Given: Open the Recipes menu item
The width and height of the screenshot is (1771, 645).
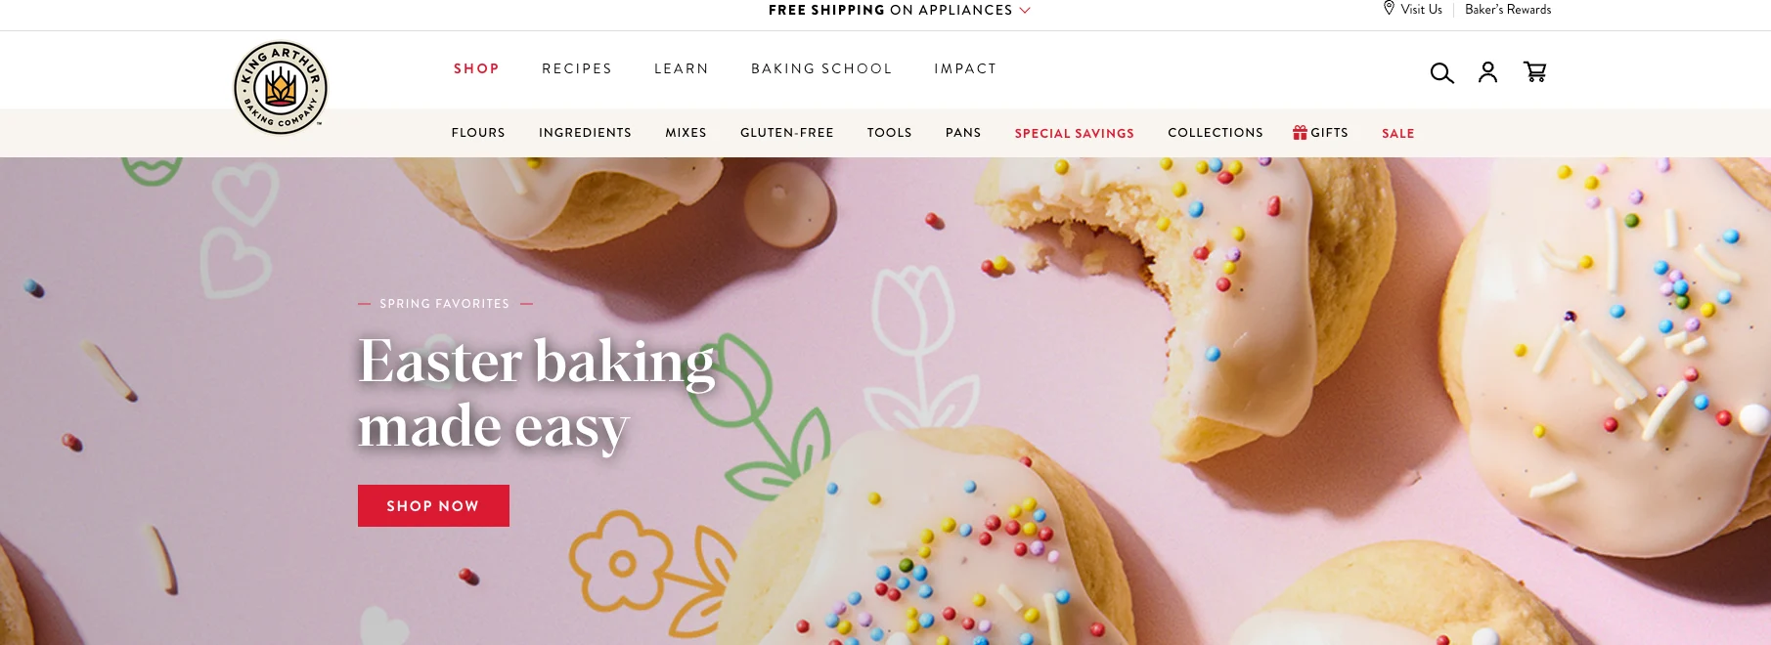Looking at the screenshot, I should tap(577, 68).
